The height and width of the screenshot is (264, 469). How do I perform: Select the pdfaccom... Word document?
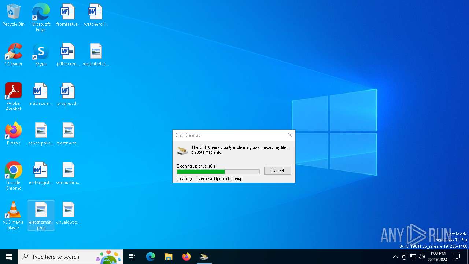[x=68, y=55]
